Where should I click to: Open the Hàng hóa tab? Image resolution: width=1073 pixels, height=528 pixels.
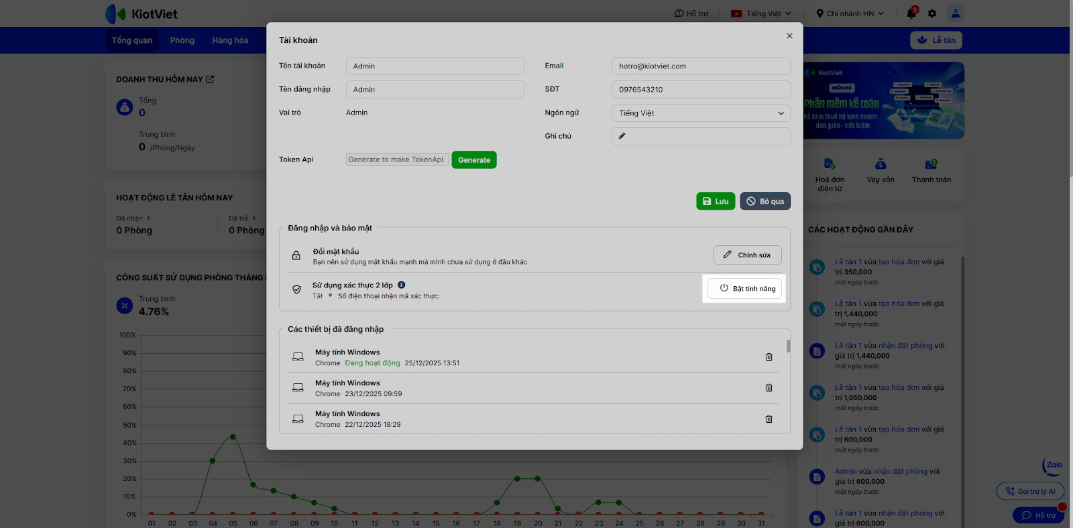(x=230, y=40)
